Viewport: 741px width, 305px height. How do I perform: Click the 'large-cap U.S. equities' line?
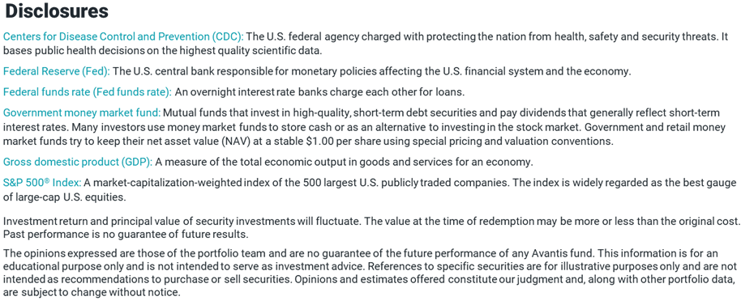[65, 197]
